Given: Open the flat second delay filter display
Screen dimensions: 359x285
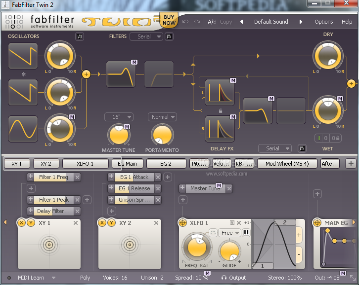Looking at the screenshot, I should (291, 111).
